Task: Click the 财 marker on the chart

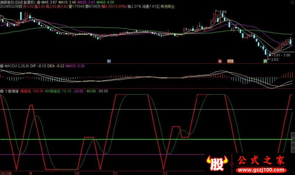Action: [109, 61]
